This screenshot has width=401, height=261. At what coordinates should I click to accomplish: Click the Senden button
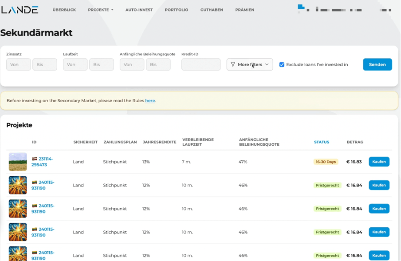(377, 64)
